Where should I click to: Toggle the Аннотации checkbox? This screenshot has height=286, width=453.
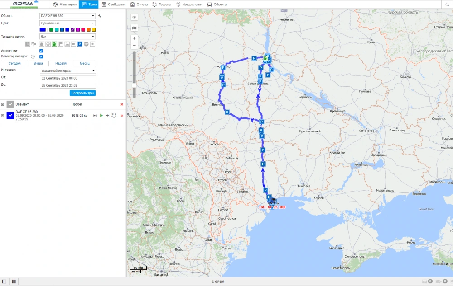click(x=42, y=51)
